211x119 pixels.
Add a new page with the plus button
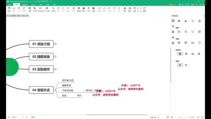(x=26, y=117)
